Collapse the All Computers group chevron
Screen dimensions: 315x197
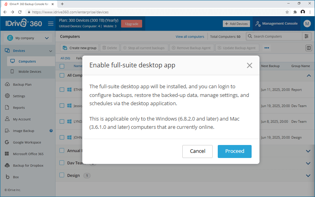click(309, 76)
